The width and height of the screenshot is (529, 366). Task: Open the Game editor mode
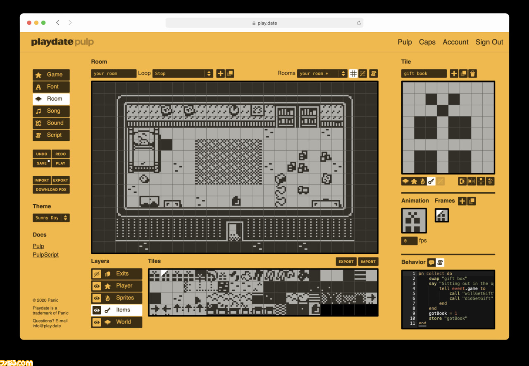51,75
